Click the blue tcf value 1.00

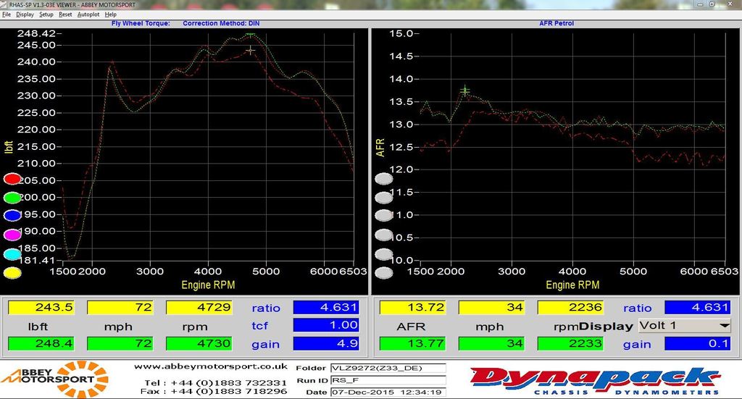click(x=326, y=325)
